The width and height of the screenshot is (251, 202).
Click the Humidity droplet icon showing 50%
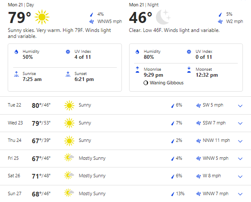(x=16, y=52)
